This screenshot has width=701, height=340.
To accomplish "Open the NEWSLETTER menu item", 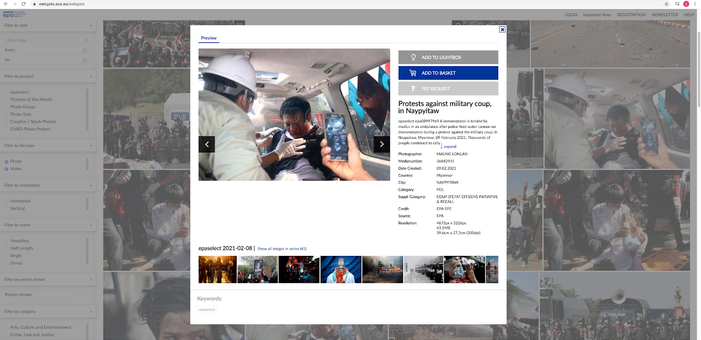I will pyautogui.click(x=665, y=15).
